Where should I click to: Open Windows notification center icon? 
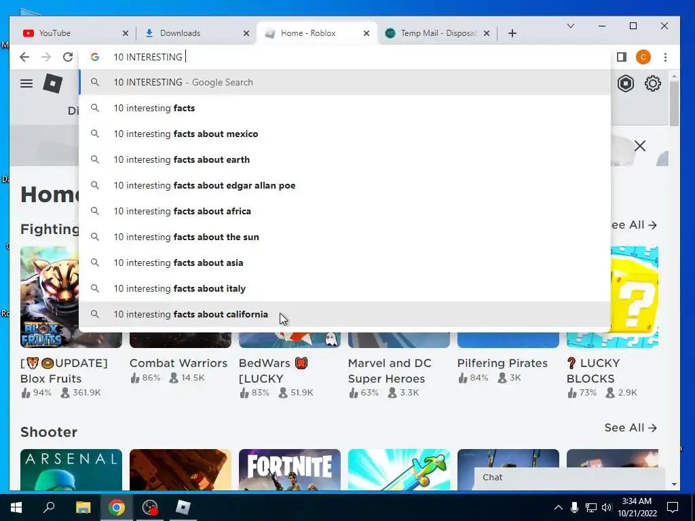click(673, 507)
